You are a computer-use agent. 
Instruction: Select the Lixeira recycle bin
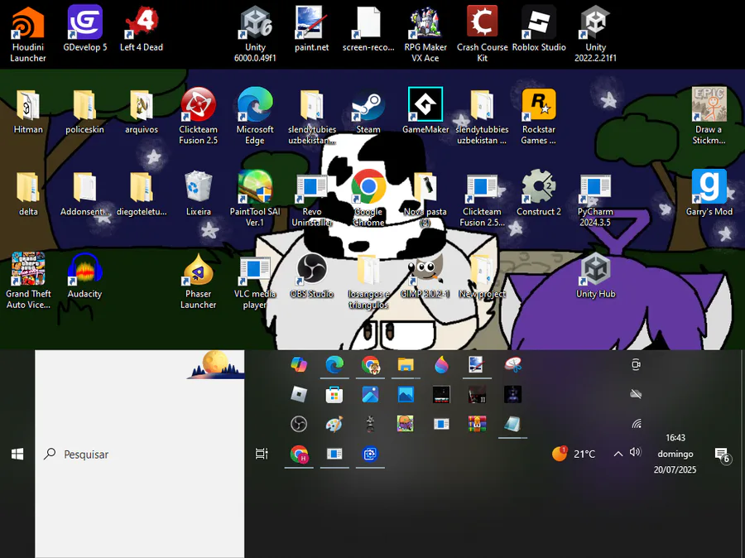point(198,194)
